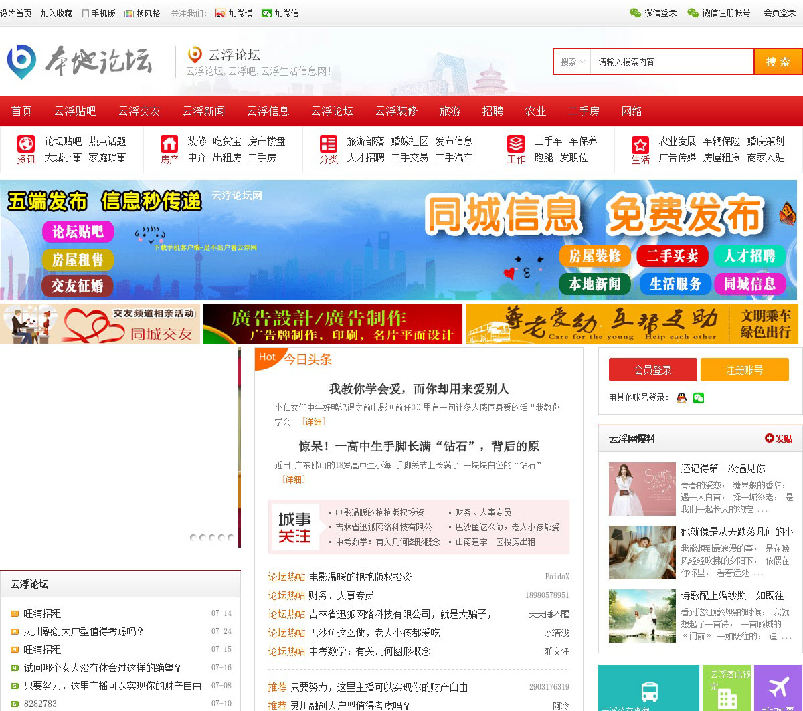
Task: Select the first slideshow indicator dot
Action: click(x=193, y=537)
